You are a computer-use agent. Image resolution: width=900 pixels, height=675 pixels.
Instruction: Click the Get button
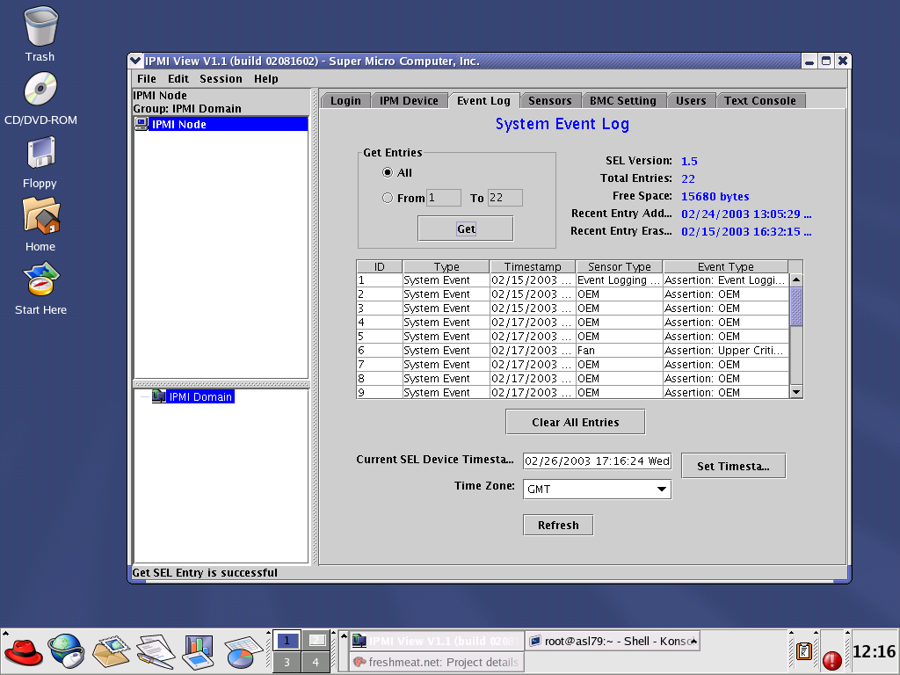tap(466, 229)
